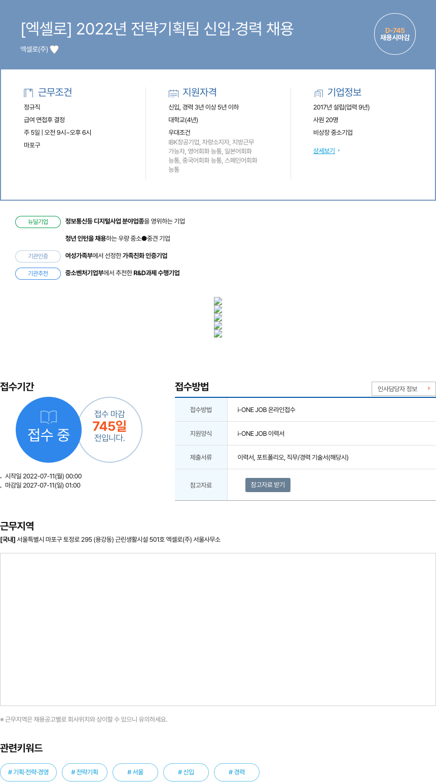Open the 상세보기 company details link

(324, 151)
